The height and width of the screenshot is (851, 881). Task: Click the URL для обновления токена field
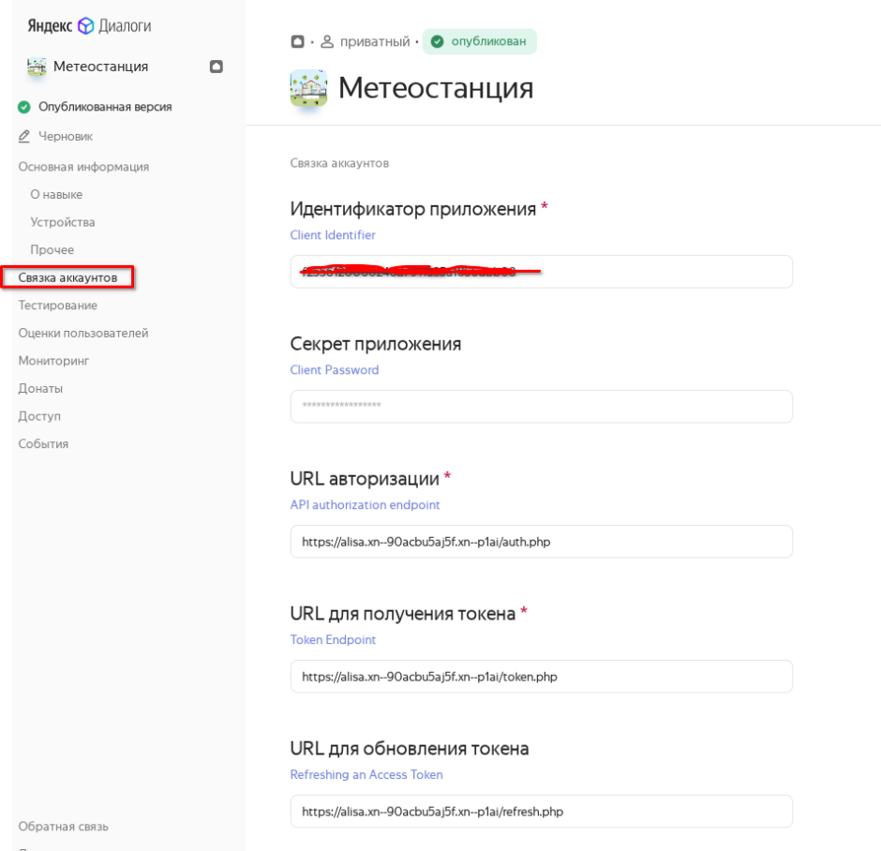point(541,812)
